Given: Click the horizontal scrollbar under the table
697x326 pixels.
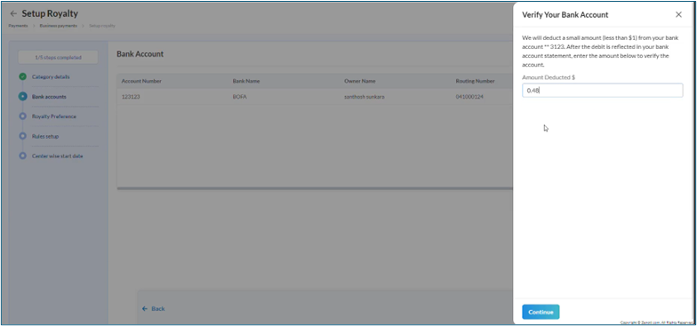Looking at the screenshot, I should coord(315,188).
